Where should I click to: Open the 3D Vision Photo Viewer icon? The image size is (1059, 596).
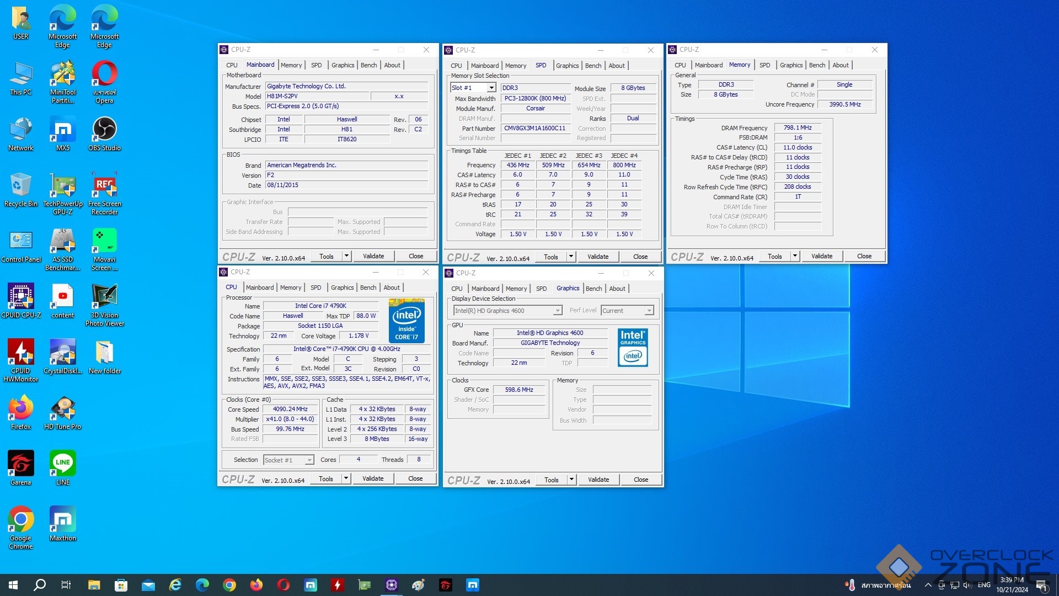coord(104,305)
